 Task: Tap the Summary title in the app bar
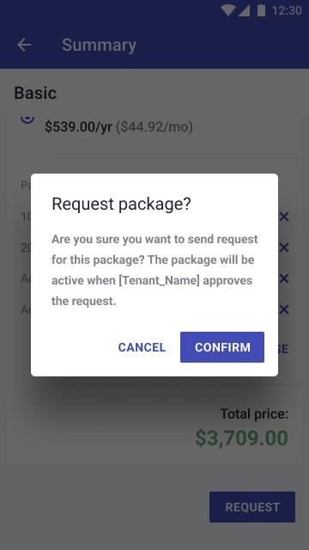[100, 45]
